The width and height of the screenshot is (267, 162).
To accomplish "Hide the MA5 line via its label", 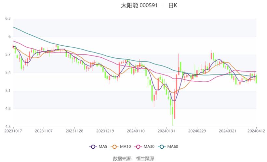I will [x=103, y=146].
